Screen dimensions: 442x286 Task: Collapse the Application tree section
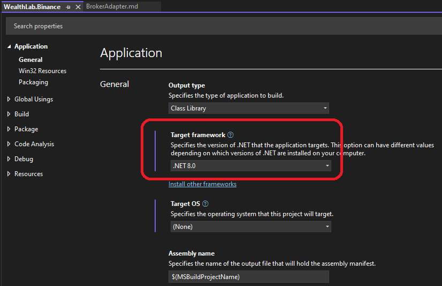point(9,47)
